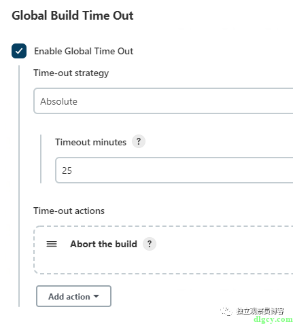This screenshot has height=324, width=293.
Task: Click the 独立观察员博客 watermark text
Action: (x=260, y=311)
